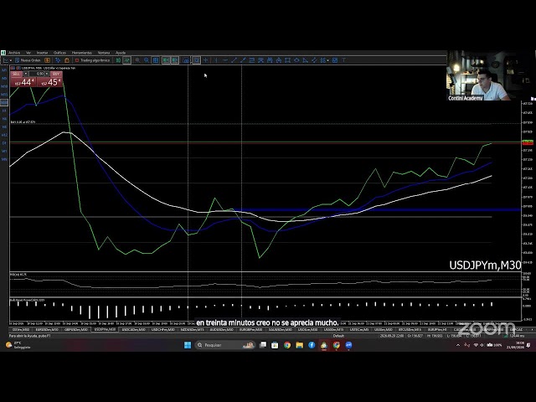
Task: Open the EURUSDm,M30 chart tab
Action: (x=47, y=330)
